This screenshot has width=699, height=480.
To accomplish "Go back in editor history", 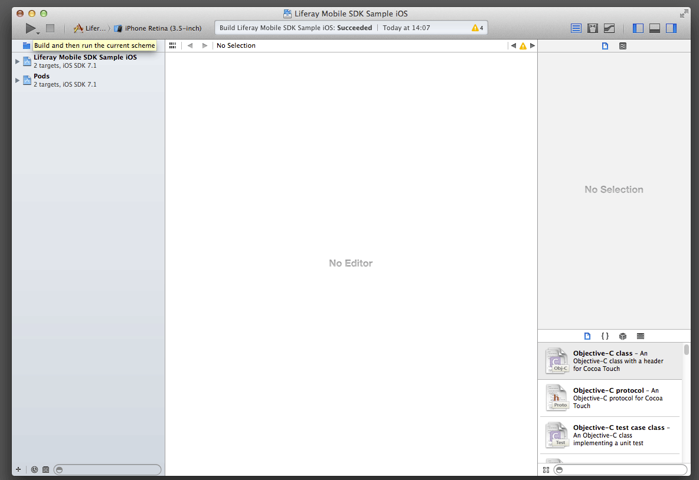I will (190, 45).
